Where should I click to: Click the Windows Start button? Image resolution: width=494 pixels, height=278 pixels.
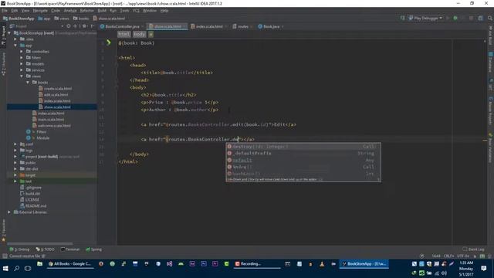point(5,269)
